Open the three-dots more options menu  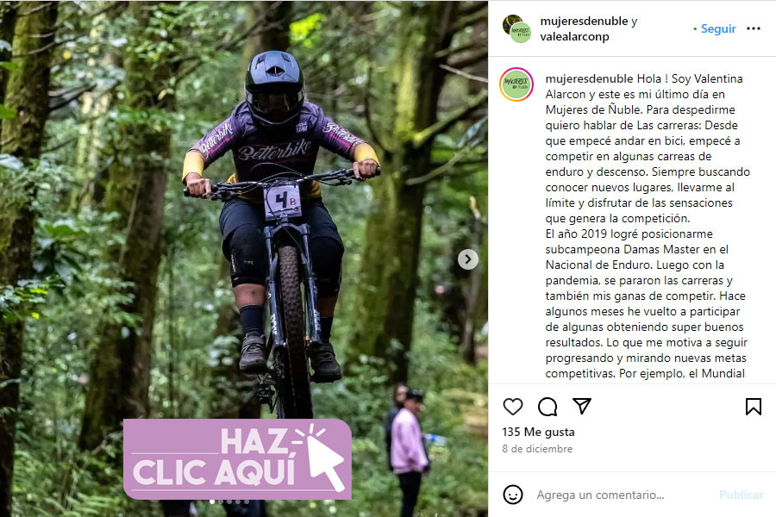754,28
